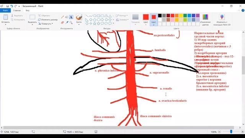Open the File (Файл) menu
Image resolution: width=245 pixels, height=138 pixels.
(x=5, y=10)
